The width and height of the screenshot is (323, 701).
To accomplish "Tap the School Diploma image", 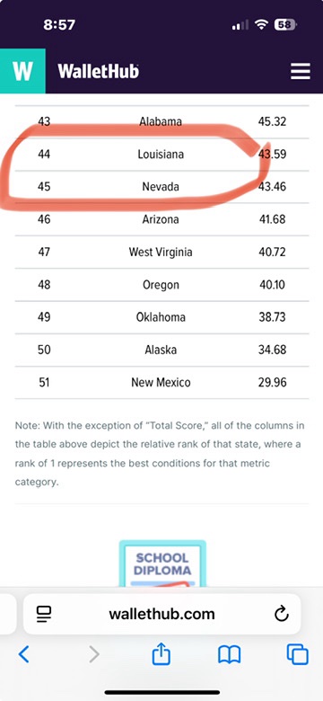I will click(x=162, y=563).
